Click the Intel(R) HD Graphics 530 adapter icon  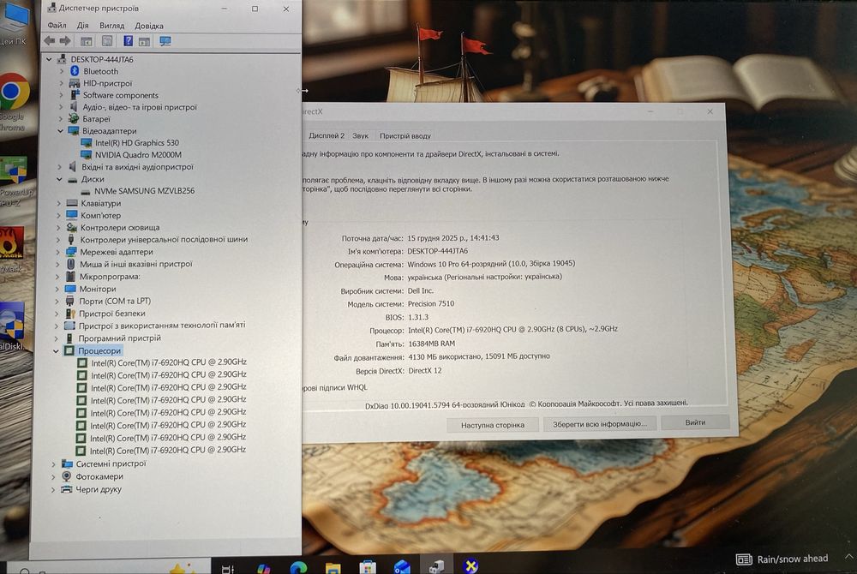tap(86, 142)
